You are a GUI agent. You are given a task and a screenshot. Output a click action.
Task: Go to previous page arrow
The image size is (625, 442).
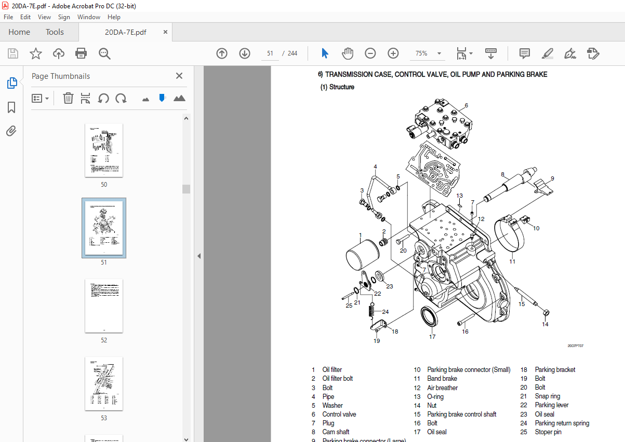(222, 53)
